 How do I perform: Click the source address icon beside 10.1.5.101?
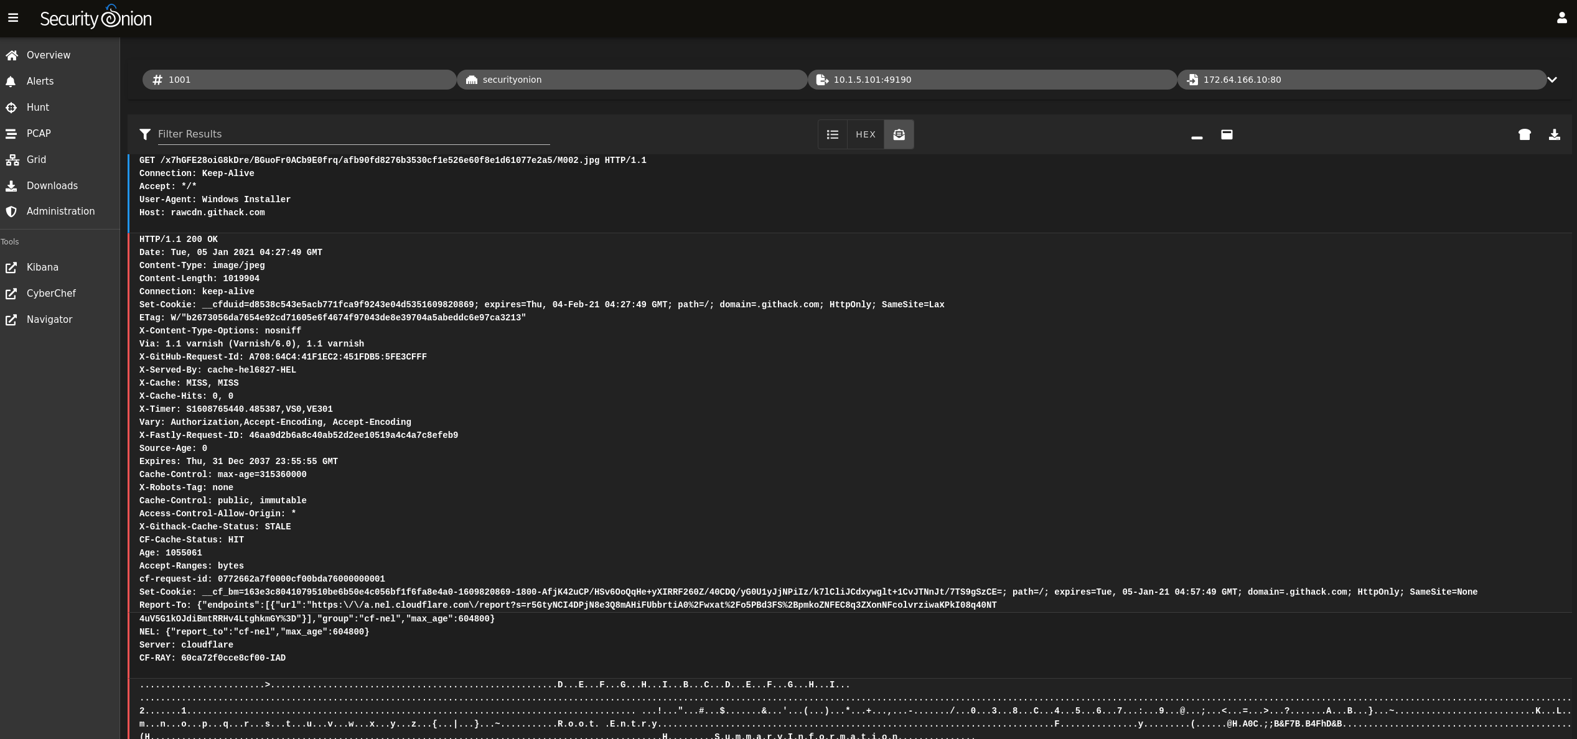pyautogui.click(x=822, y=80)
